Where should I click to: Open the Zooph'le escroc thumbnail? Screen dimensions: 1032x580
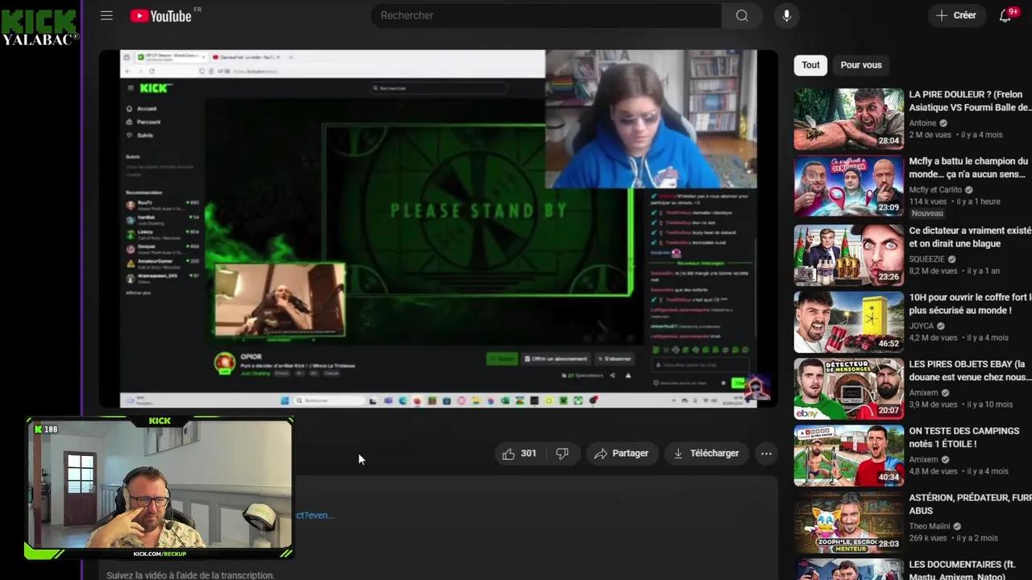(x=848, y=523)
